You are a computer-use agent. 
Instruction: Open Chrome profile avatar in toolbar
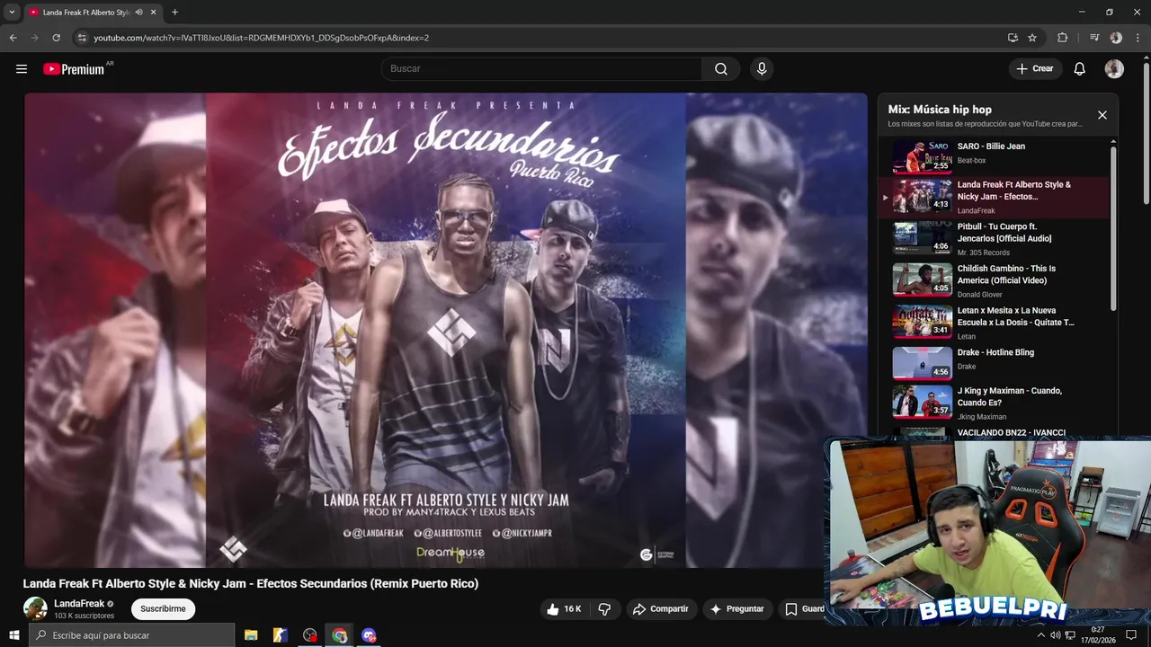coord(1116,38)
